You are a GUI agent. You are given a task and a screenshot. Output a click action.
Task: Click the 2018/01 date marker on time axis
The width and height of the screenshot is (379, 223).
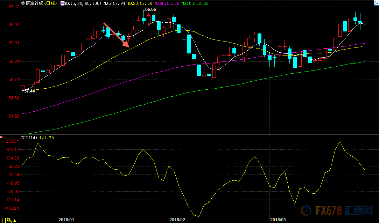[x=66, y=220]
